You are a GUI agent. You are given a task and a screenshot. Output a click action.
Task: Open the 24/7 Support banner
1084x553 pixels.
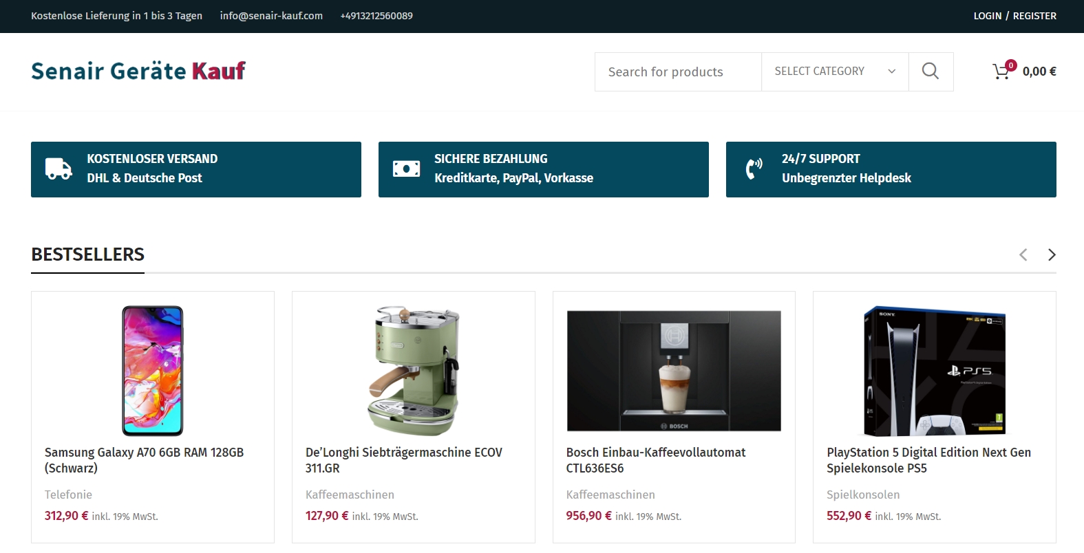891,169
